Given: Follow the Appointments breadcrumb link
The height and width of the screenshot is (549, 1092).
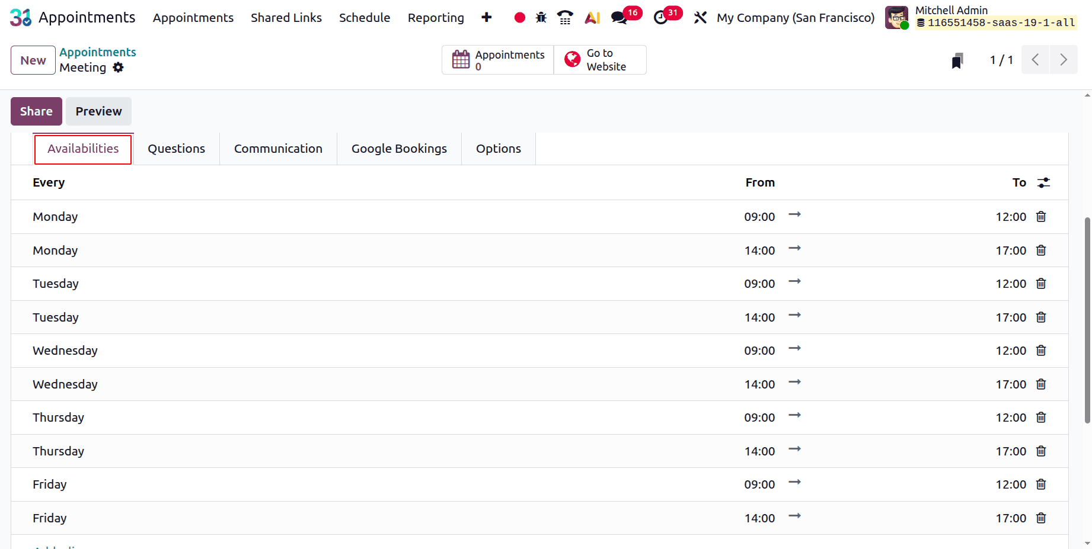Looking at the screenshot, I should point(98,52).
